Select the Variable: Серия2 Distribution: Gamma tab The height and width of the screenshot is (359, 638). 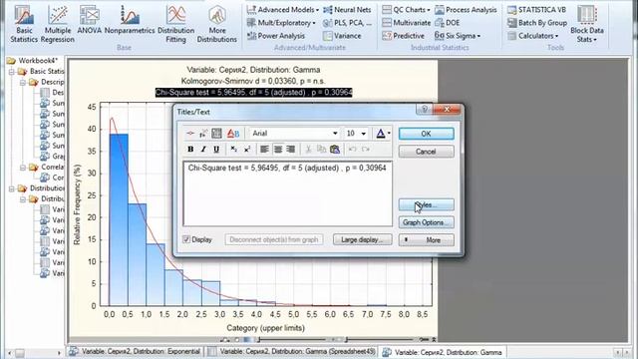[443, 352]
